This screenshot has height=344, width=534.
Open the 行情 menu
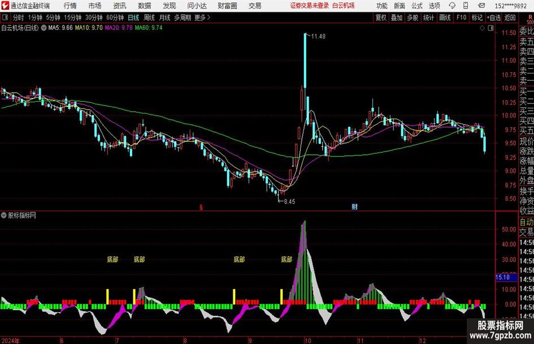(x=70, y=6)
